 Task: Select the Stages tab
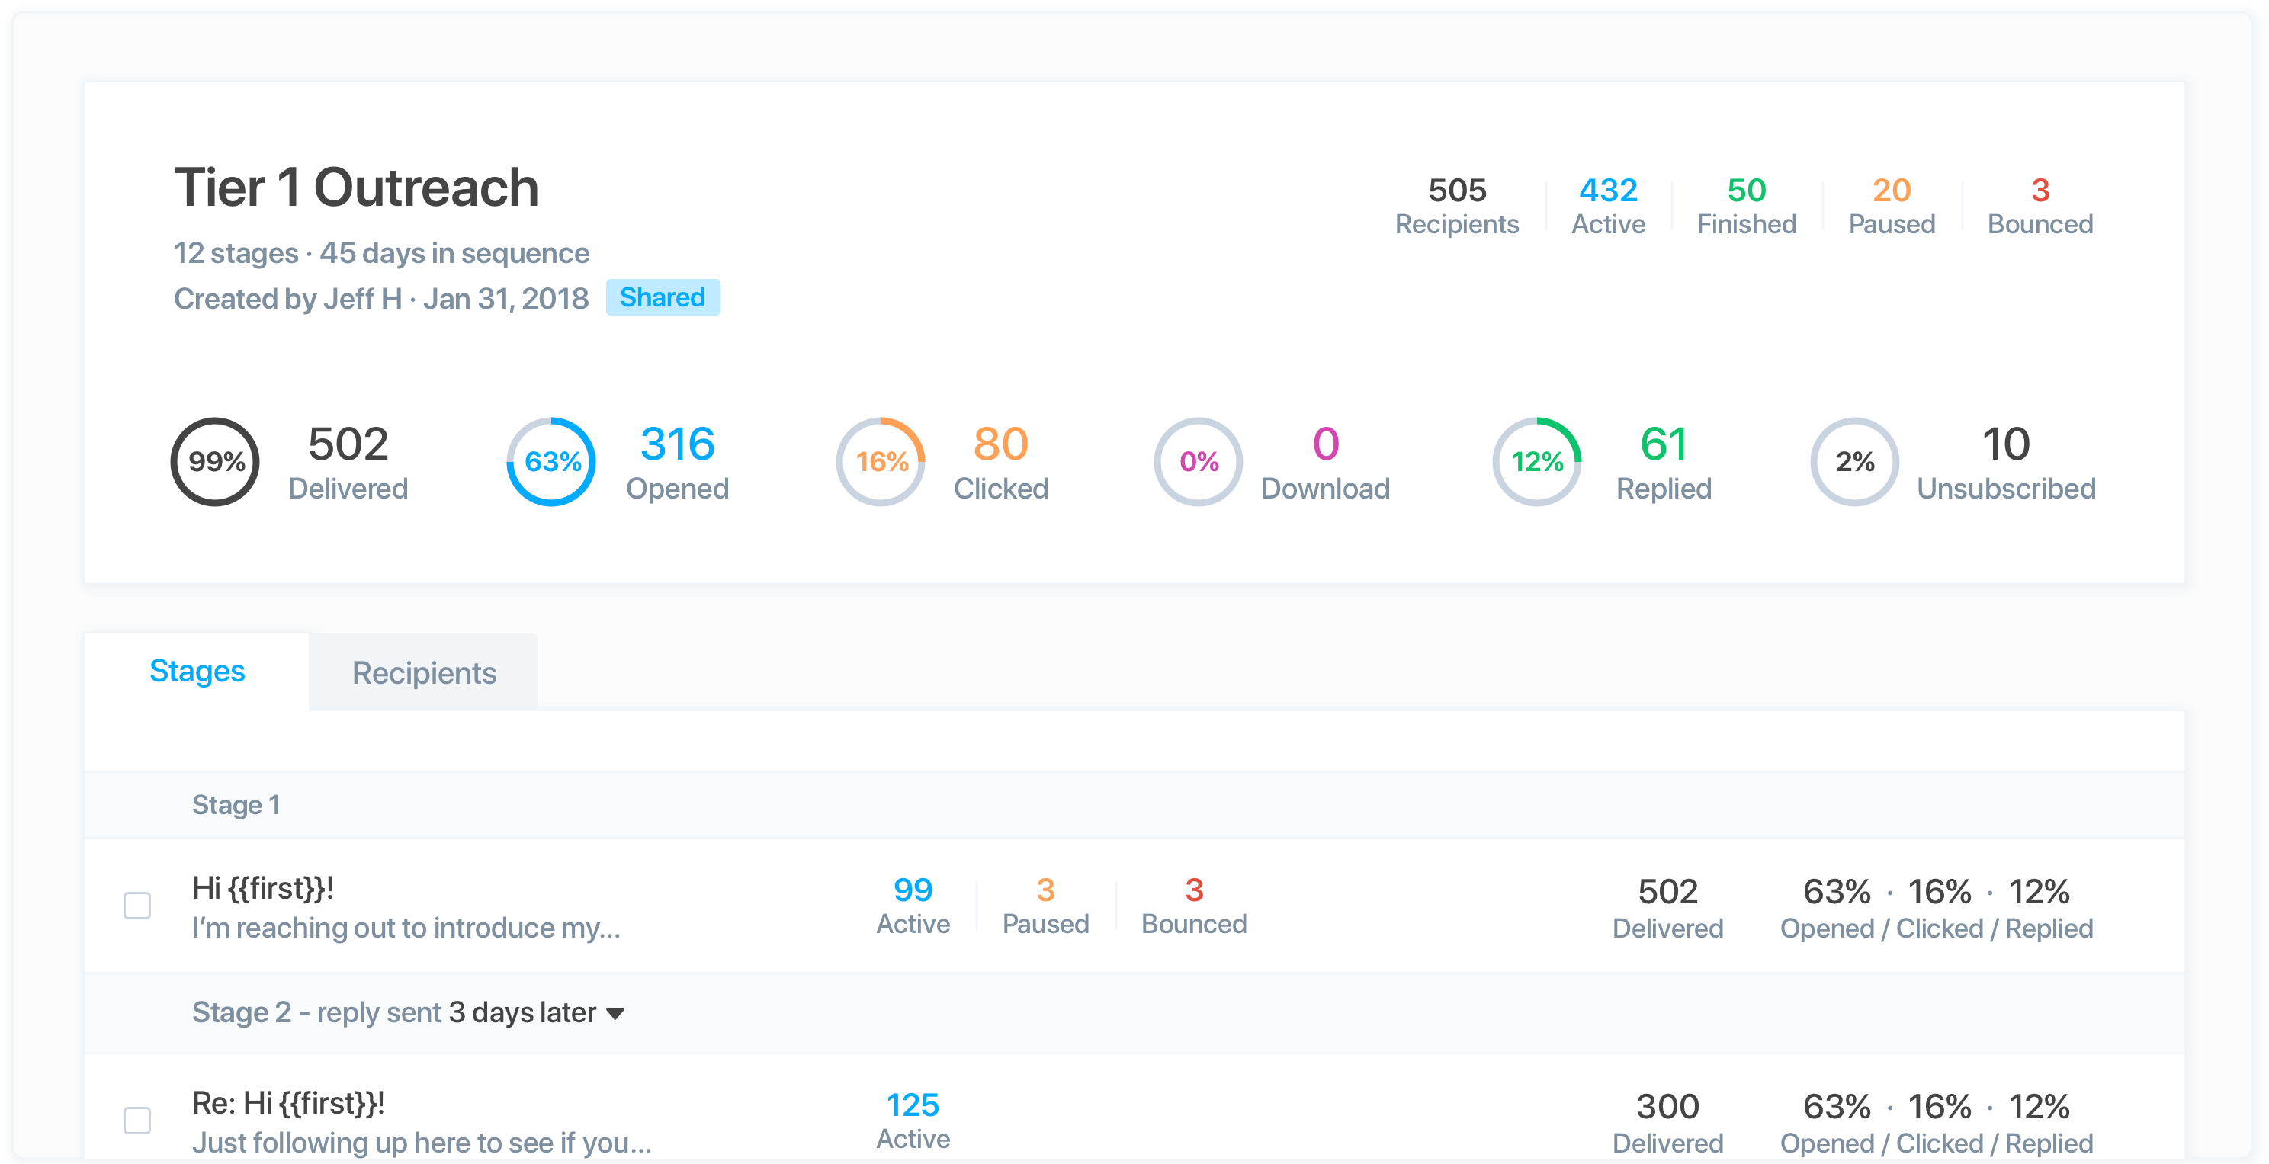tap(197, 671)
